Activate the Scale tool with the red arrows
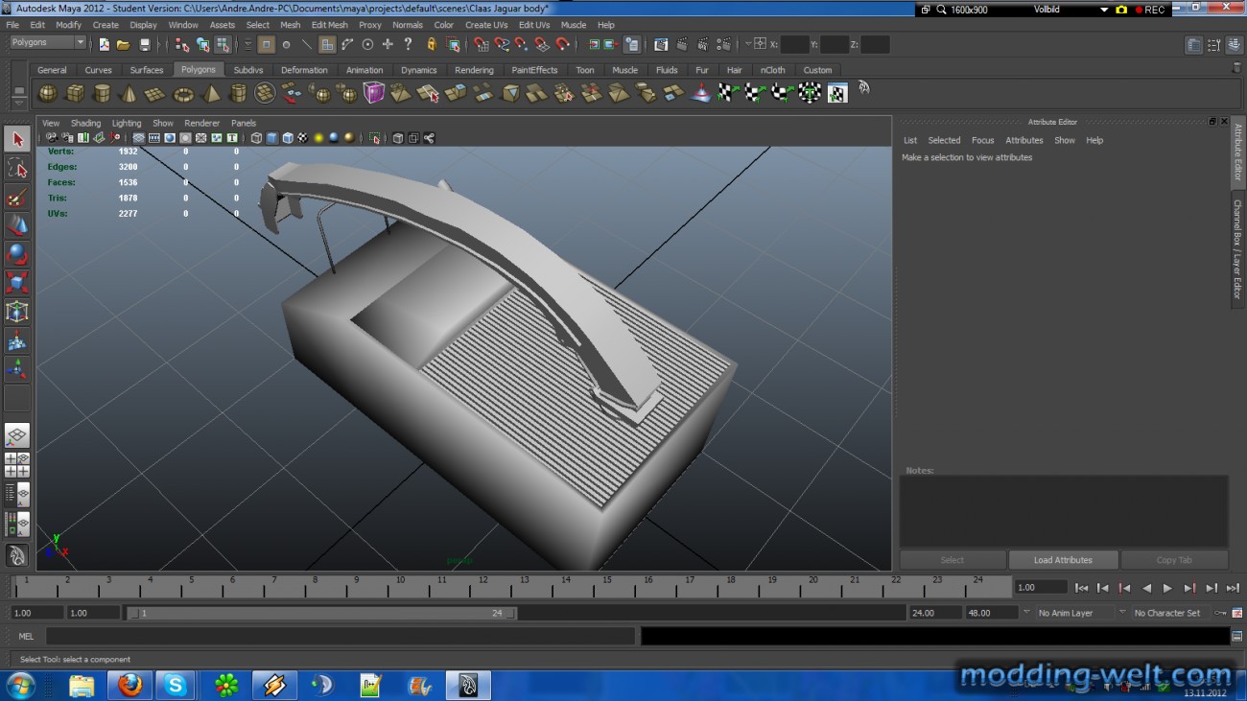Viewport: 1247px width, 701px height. (x=17, y=284)
